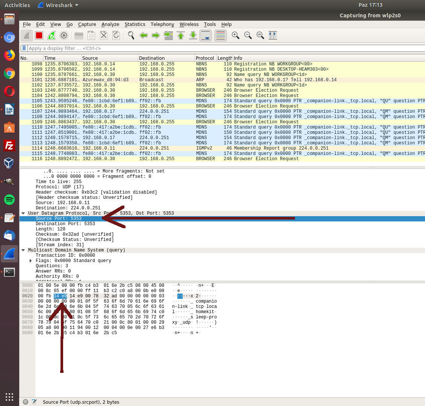Zoom out on packet text
This screenshot has width=425, height=406.
pyautogui.click(x=248, y=36)
